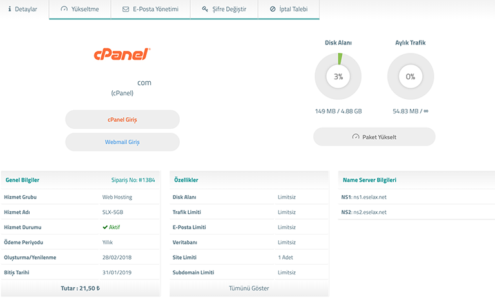Open the E-Posta Yönetimi tab
Viewport: 495px width, 304px height.
151,9
